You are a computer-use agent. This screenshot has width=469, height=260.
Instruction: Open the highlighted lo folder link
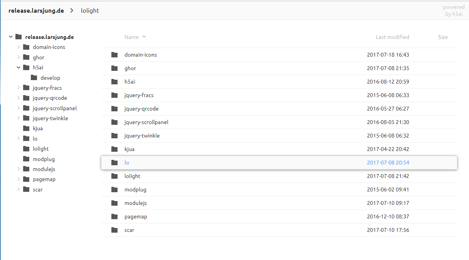(x=127, y=163)
